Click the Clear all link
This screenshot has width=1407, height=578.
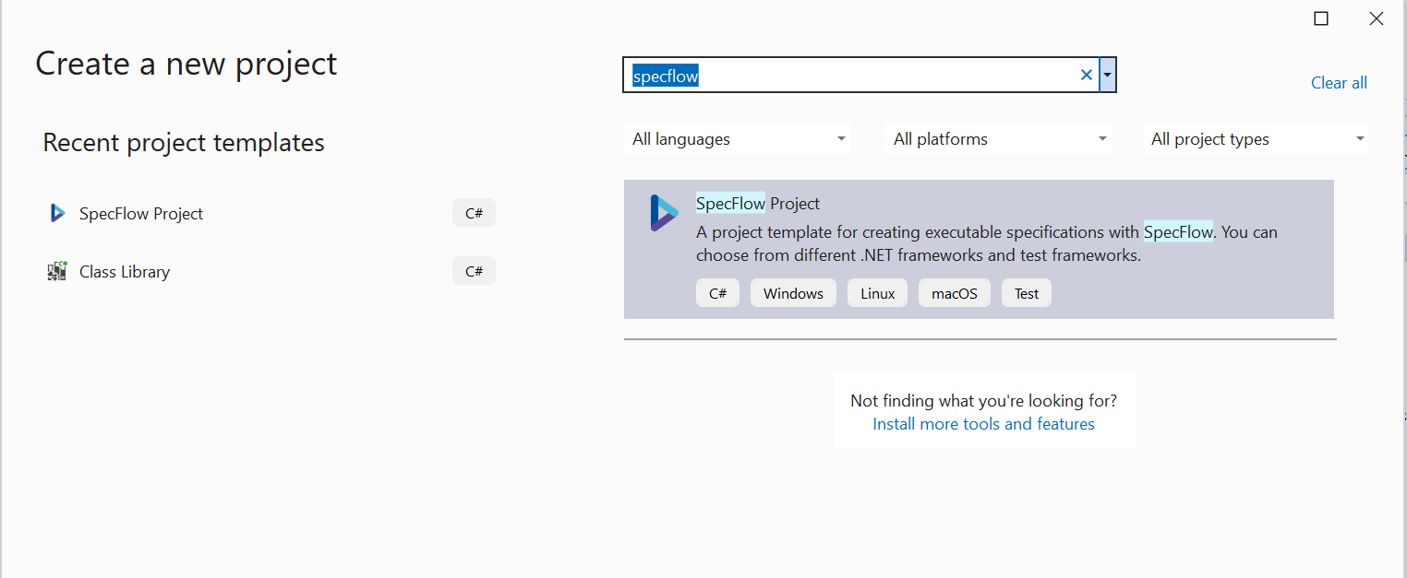pos(1339,83)
